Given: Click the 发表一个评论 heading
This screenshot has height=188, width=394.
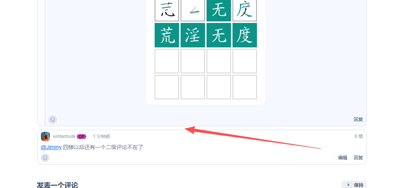Looking at the screenshot, I should 57,185.
